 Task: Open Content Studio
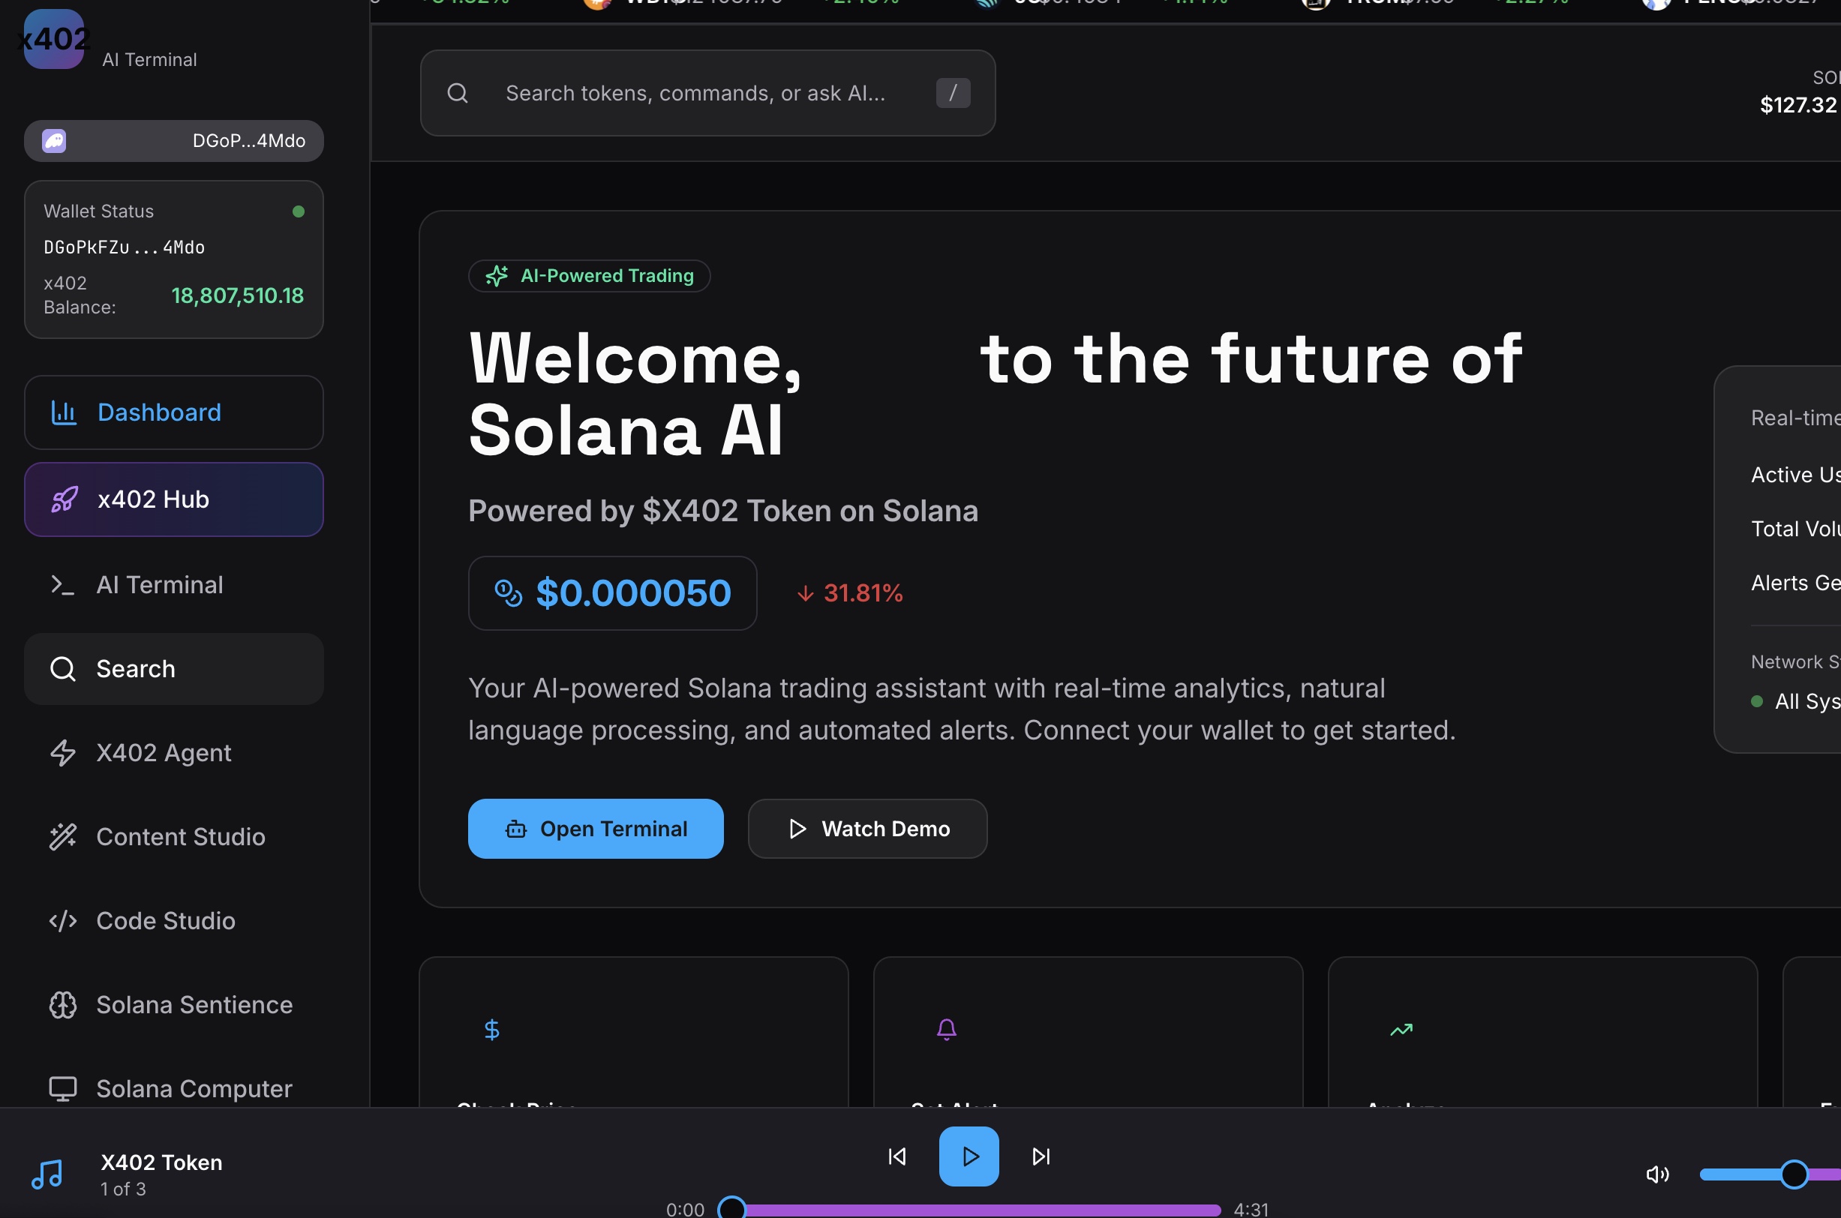[173, 836]
